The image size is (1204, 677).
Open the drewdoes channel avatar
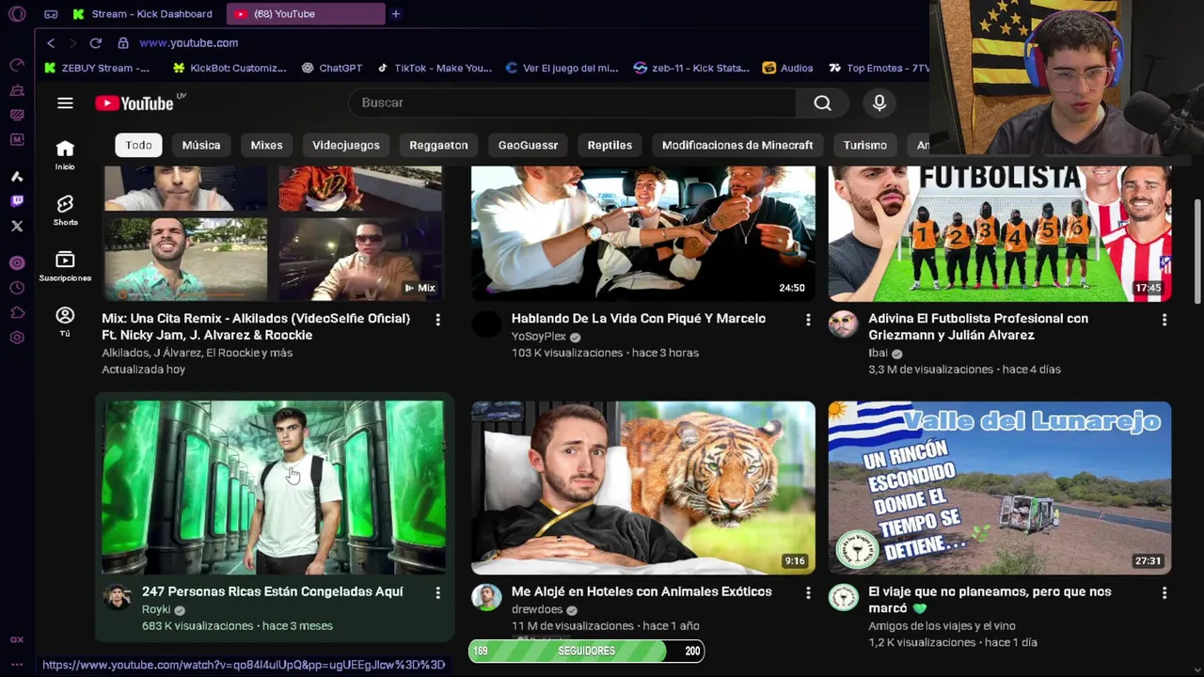pos(486,598)
